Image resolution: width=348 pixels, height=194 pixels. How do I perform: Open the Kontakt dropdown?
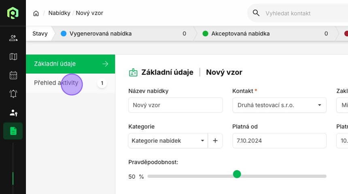[279, 105]
